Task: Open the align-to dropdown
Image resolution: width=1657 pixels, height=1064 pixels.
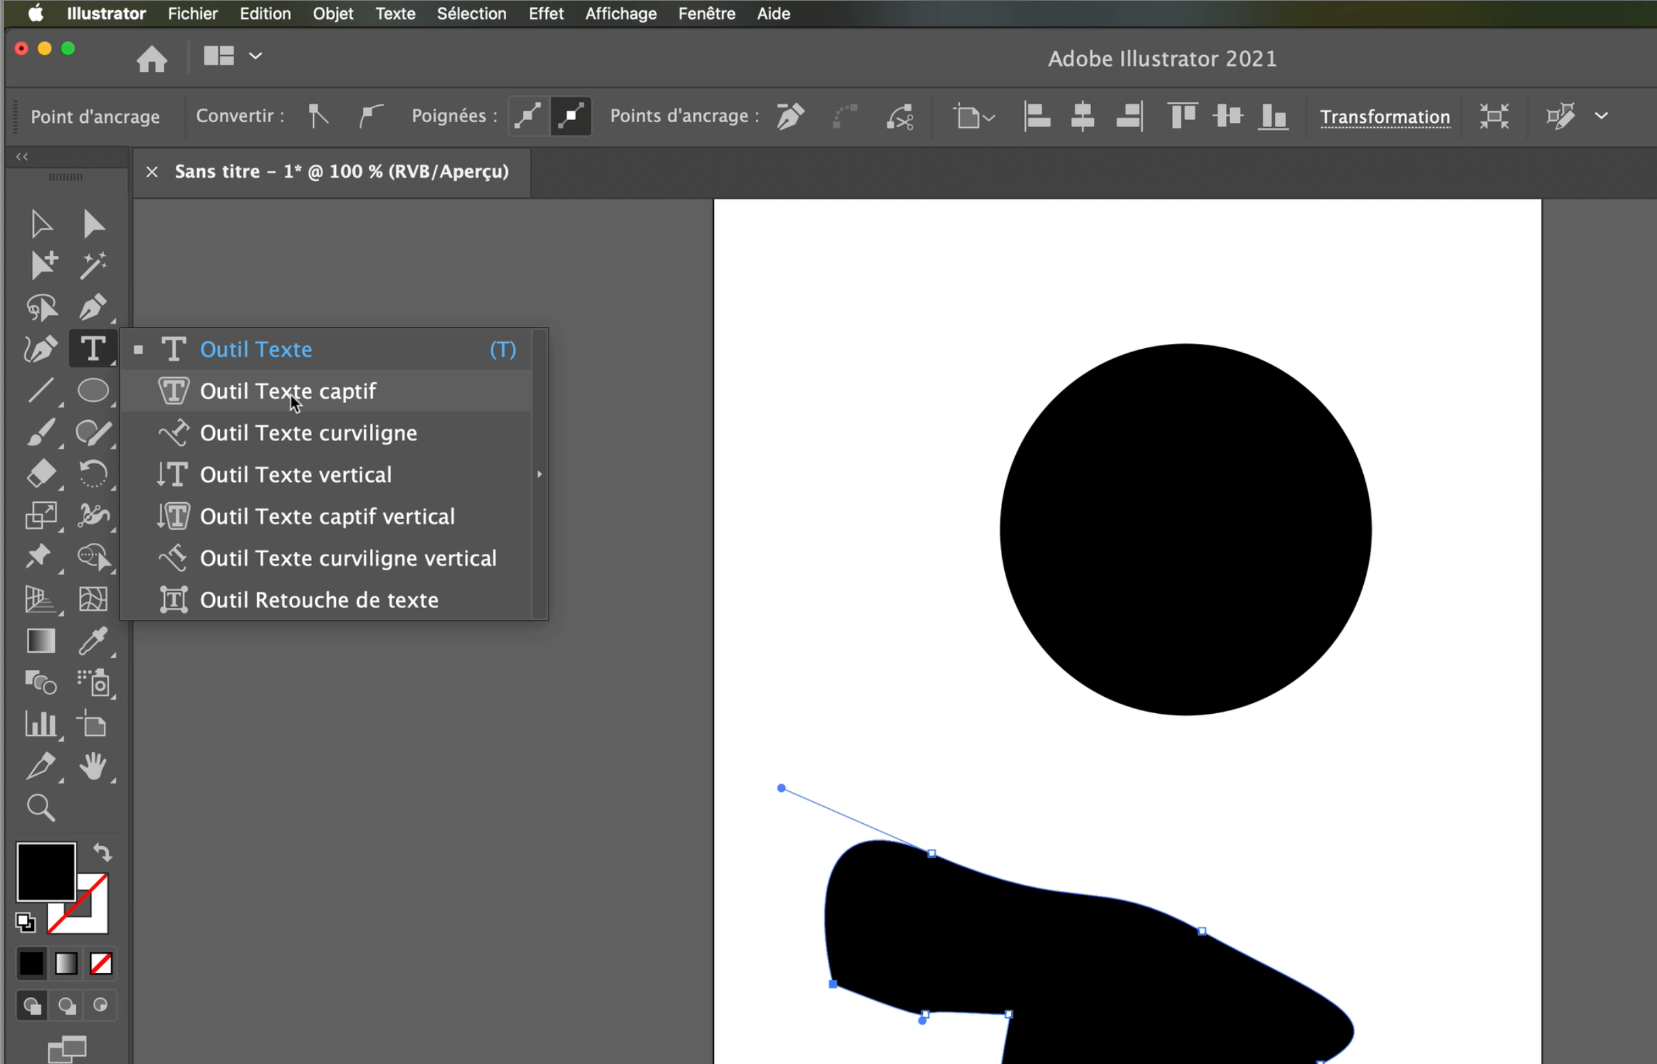Action: tap(974, 117)
